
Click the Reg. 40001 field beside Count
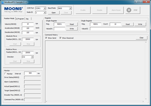96,24
